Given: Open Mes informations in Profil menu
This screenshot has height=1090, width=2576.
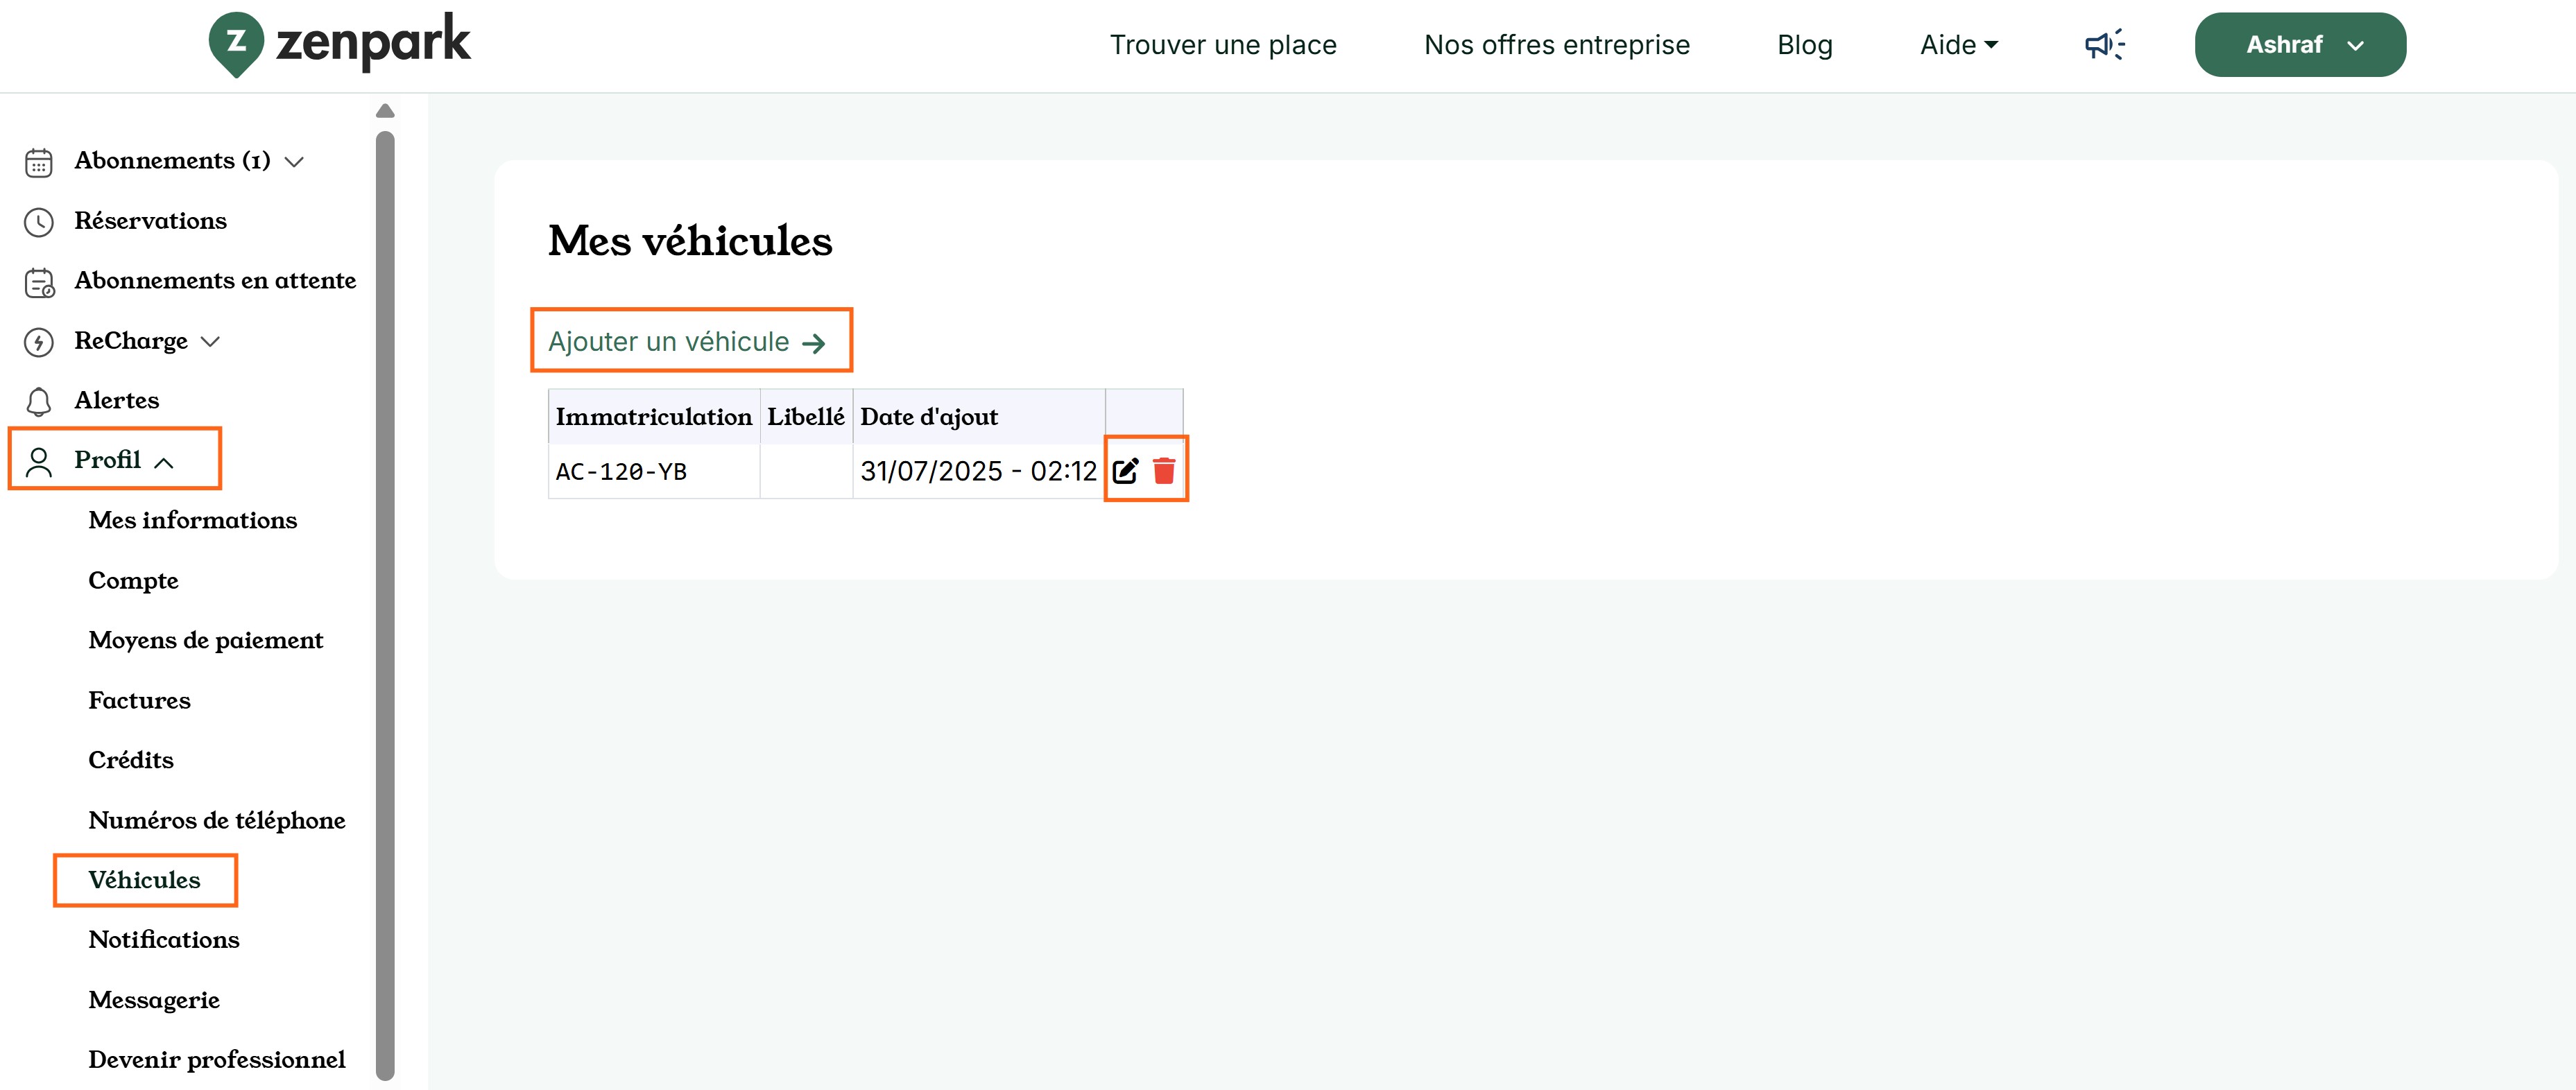Looking at the screenshot, I should (x=192, y=520).
